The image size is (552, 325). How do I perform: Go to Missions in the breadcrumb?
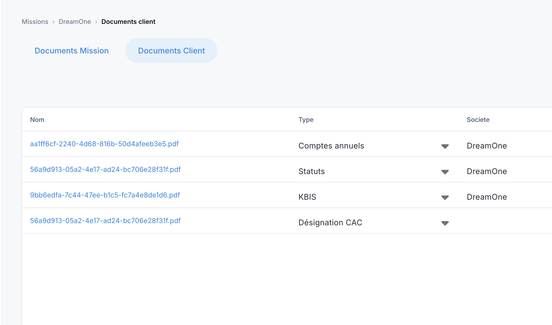tap(35, 22)
